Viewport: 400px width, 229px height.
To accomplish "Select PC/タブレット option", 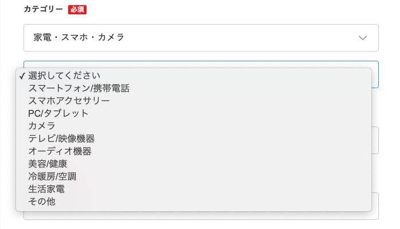I will 193,113.
